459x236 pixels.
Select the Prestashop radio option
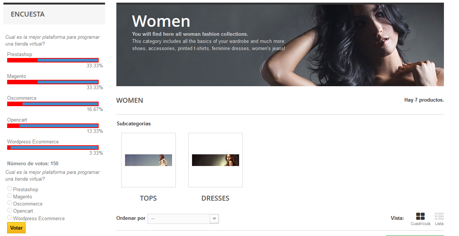pos(10,189)
